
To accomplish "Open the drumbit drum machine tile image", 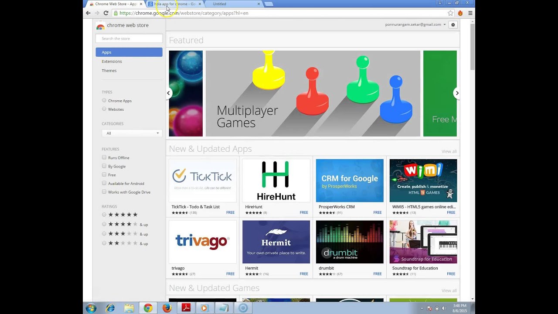I will 350,242.
